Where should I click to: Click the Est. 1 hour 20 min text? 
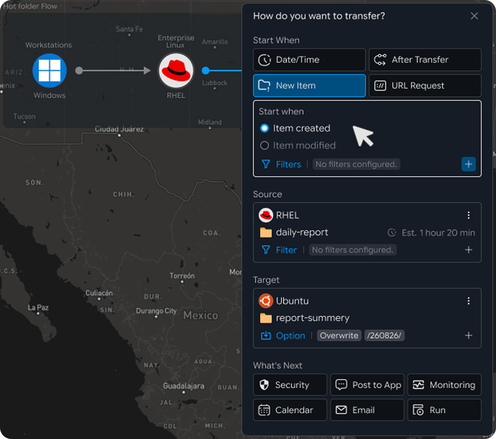(x=438, y=233)
